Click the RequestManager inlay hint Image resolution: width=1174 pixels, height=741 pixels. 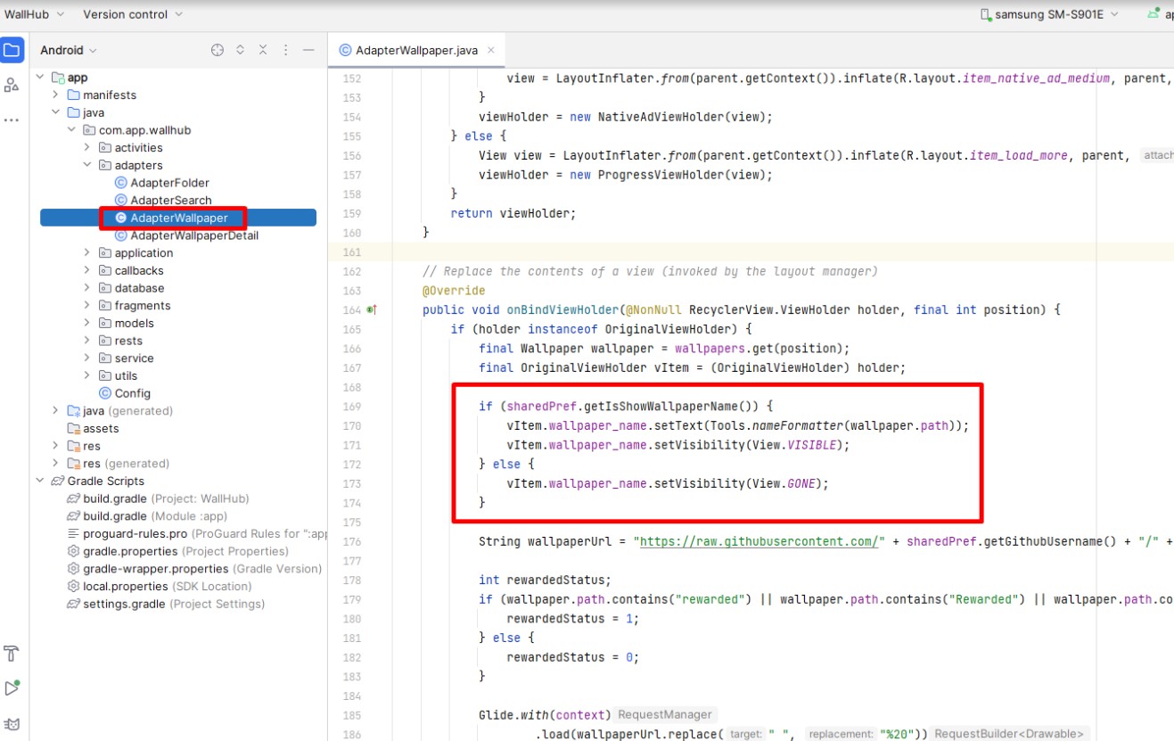(x=665, y=714)
